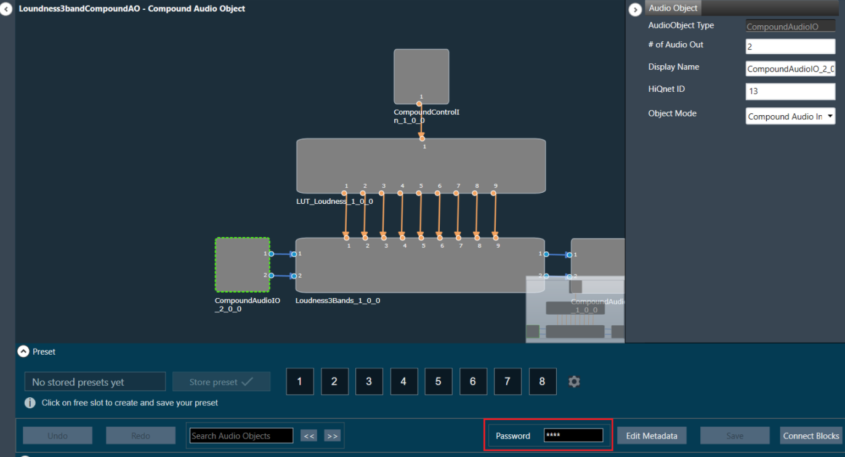This screenshot has width=845, height=457.
Task: Click the No stored presets yet field
Action: [95, 382]
